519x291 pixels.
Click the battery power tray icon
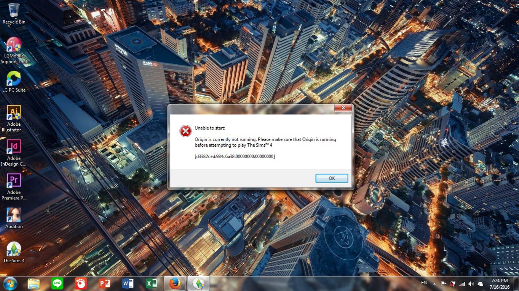[453, 284]
